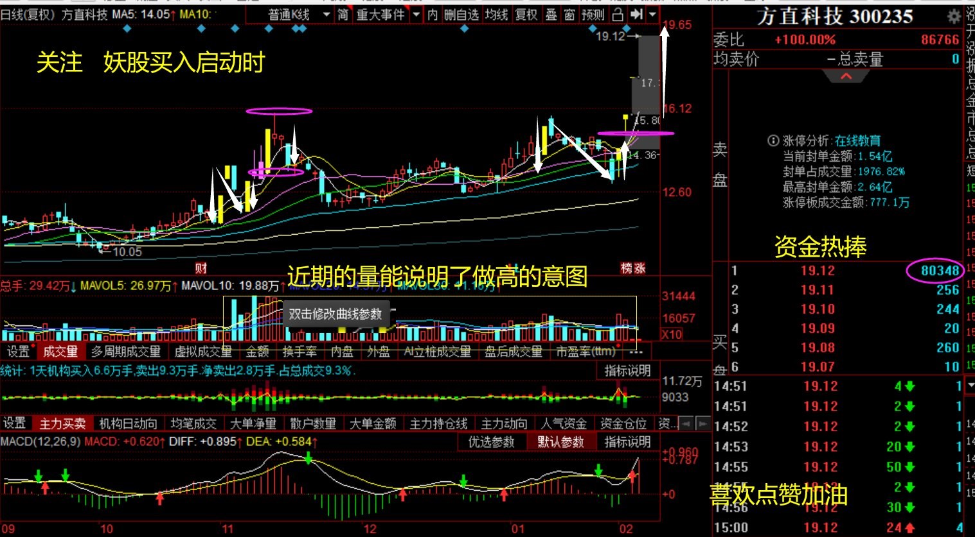
Task: Click the 均线 moving-average toolbar icon
Action: 498,14
